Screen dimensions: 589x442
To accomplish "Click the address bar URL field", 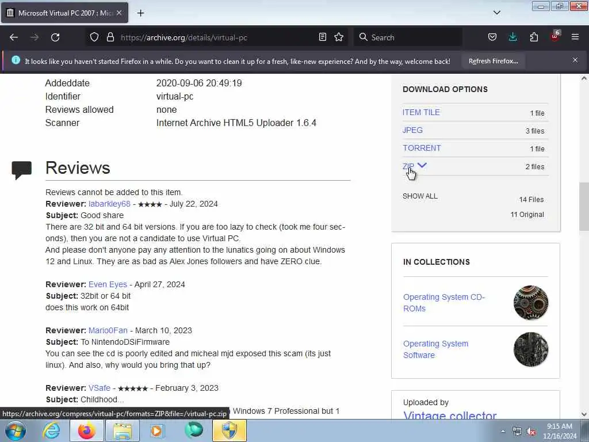I will [218, 37].
